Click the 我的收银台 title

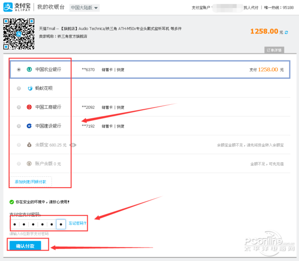(51, 7)
